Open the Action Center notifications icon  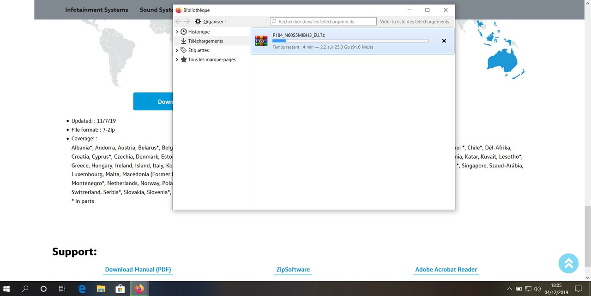(x=578, y=289)
